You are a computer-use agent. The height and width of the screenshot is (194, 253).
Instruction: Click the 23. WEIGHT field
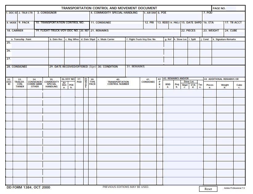tap(213, 34)
